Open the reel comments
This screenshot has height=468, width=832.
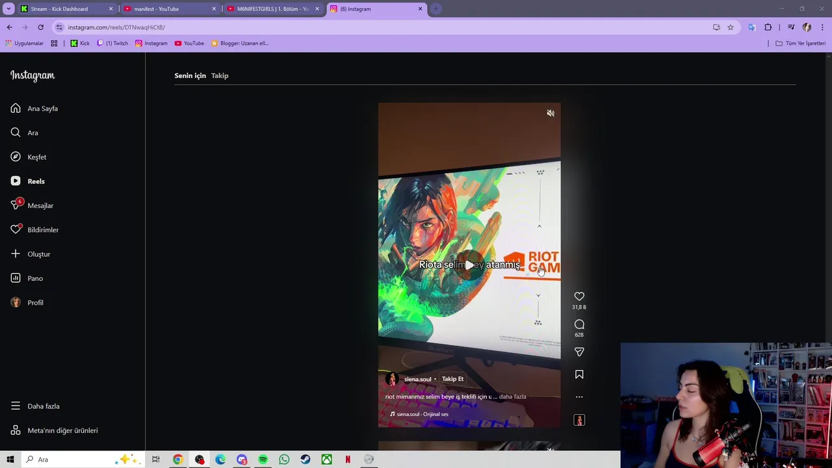pyautogui.click(x=579, y=324)
